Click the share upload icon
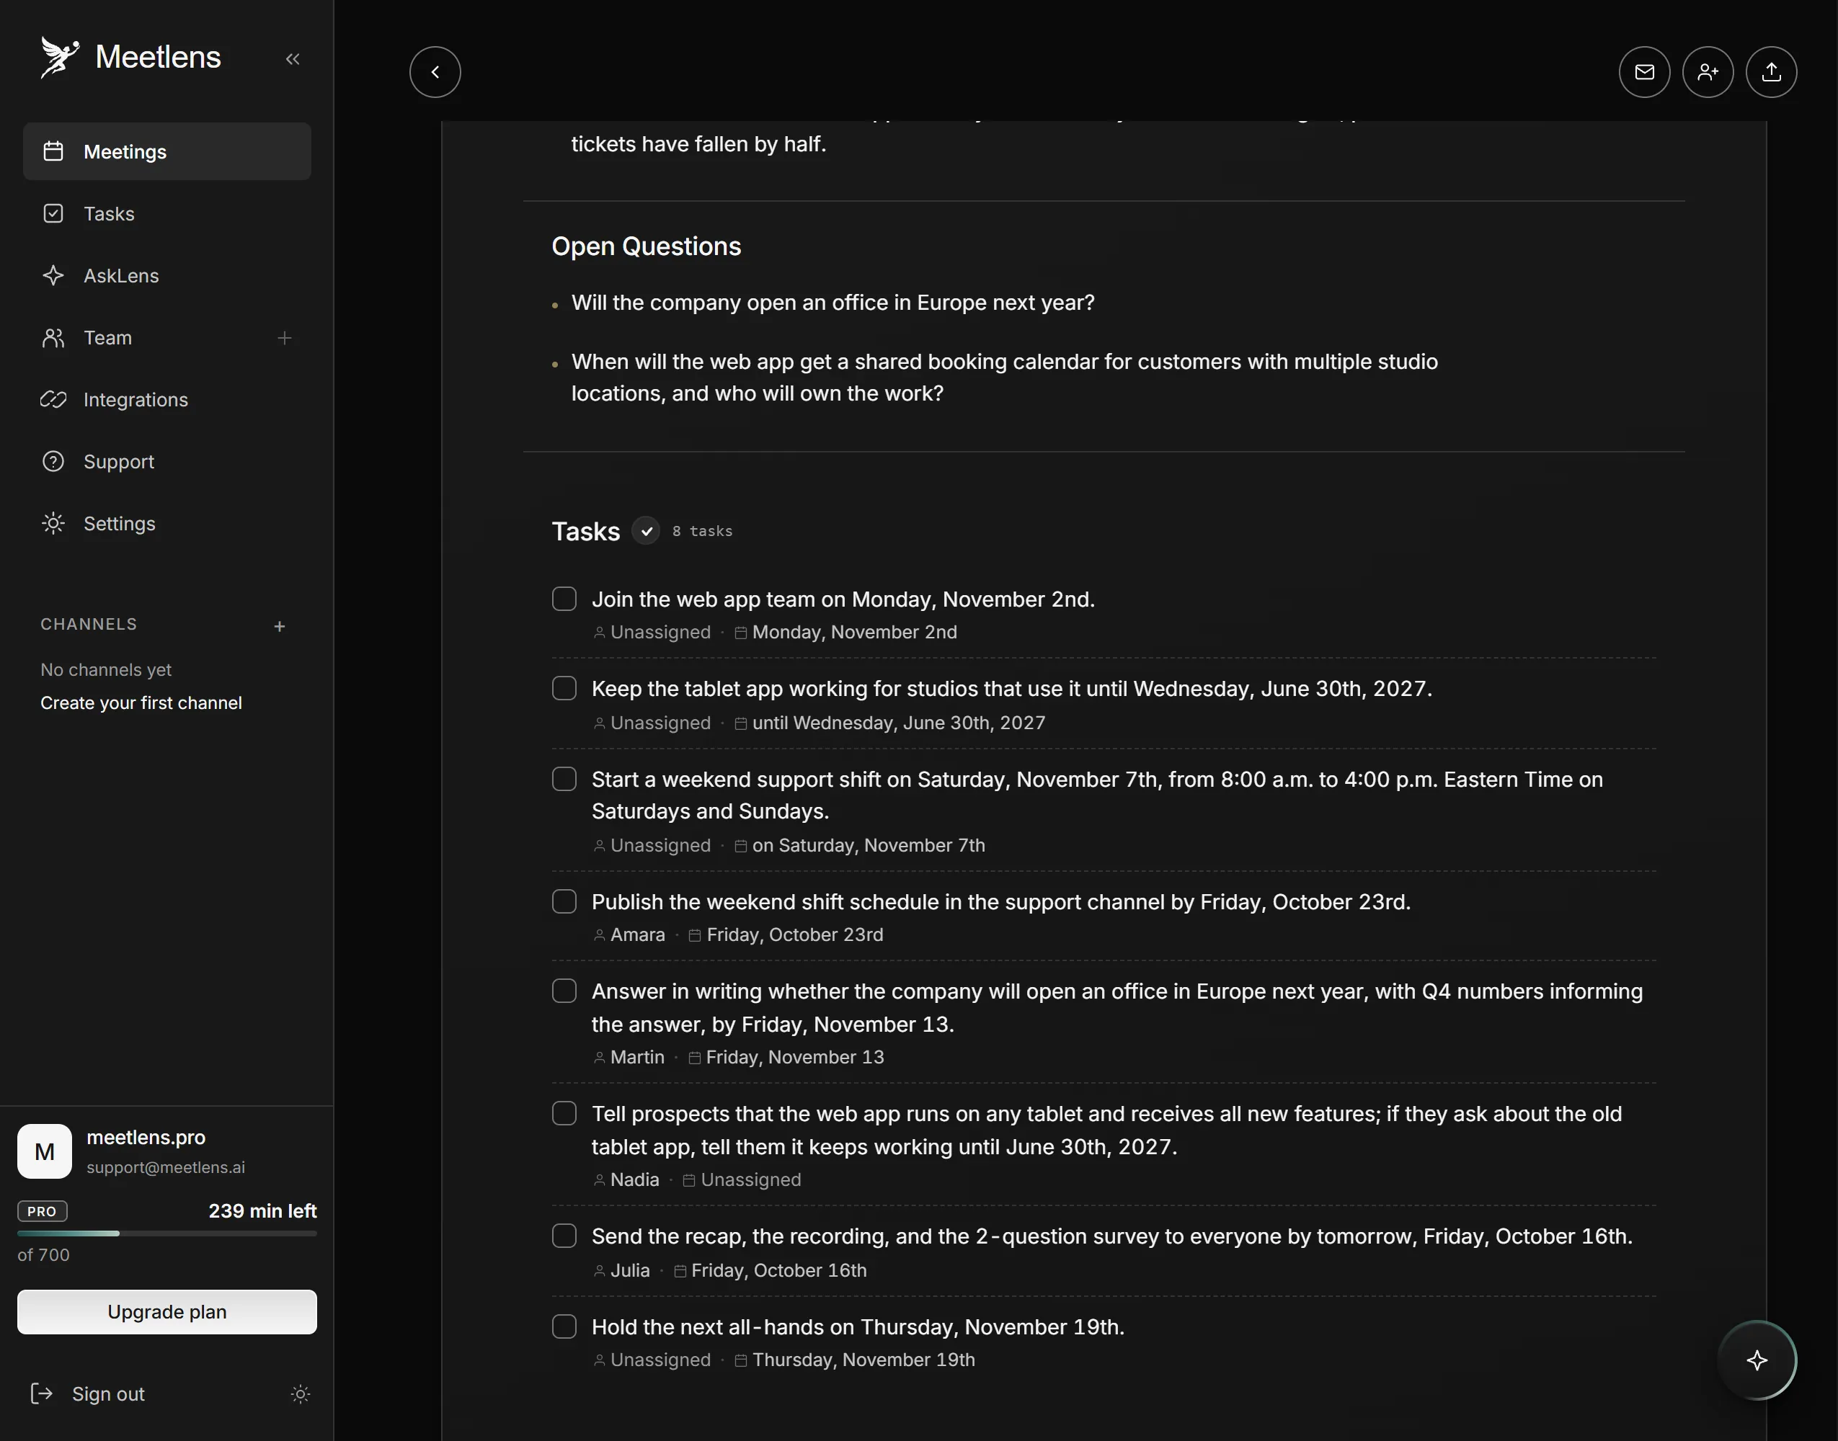The height and width of the screenshot is (1441, 1838). point(1770,72)
